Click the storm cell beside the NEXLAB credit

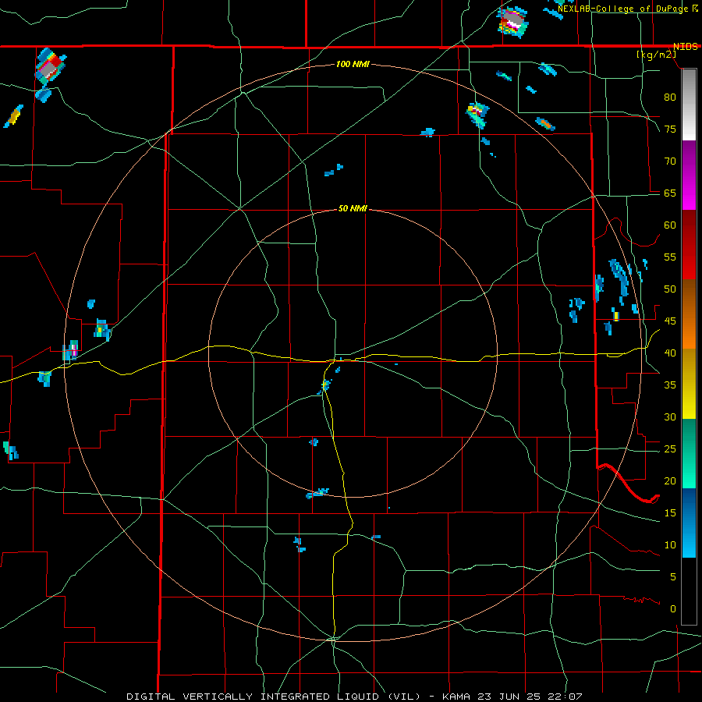(x=512, y=21)
